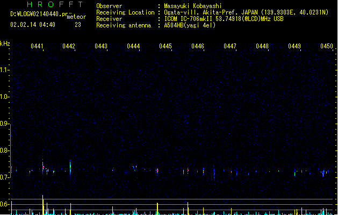Click time marker 0445

tap(166, 46)
